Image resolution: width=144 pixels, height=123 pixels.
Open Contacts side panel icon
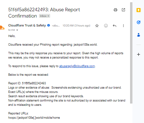(138, 35)
